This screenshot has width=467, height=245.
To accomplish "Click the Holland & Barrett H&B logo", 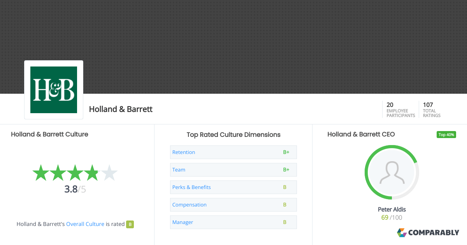I will (54, 90).
